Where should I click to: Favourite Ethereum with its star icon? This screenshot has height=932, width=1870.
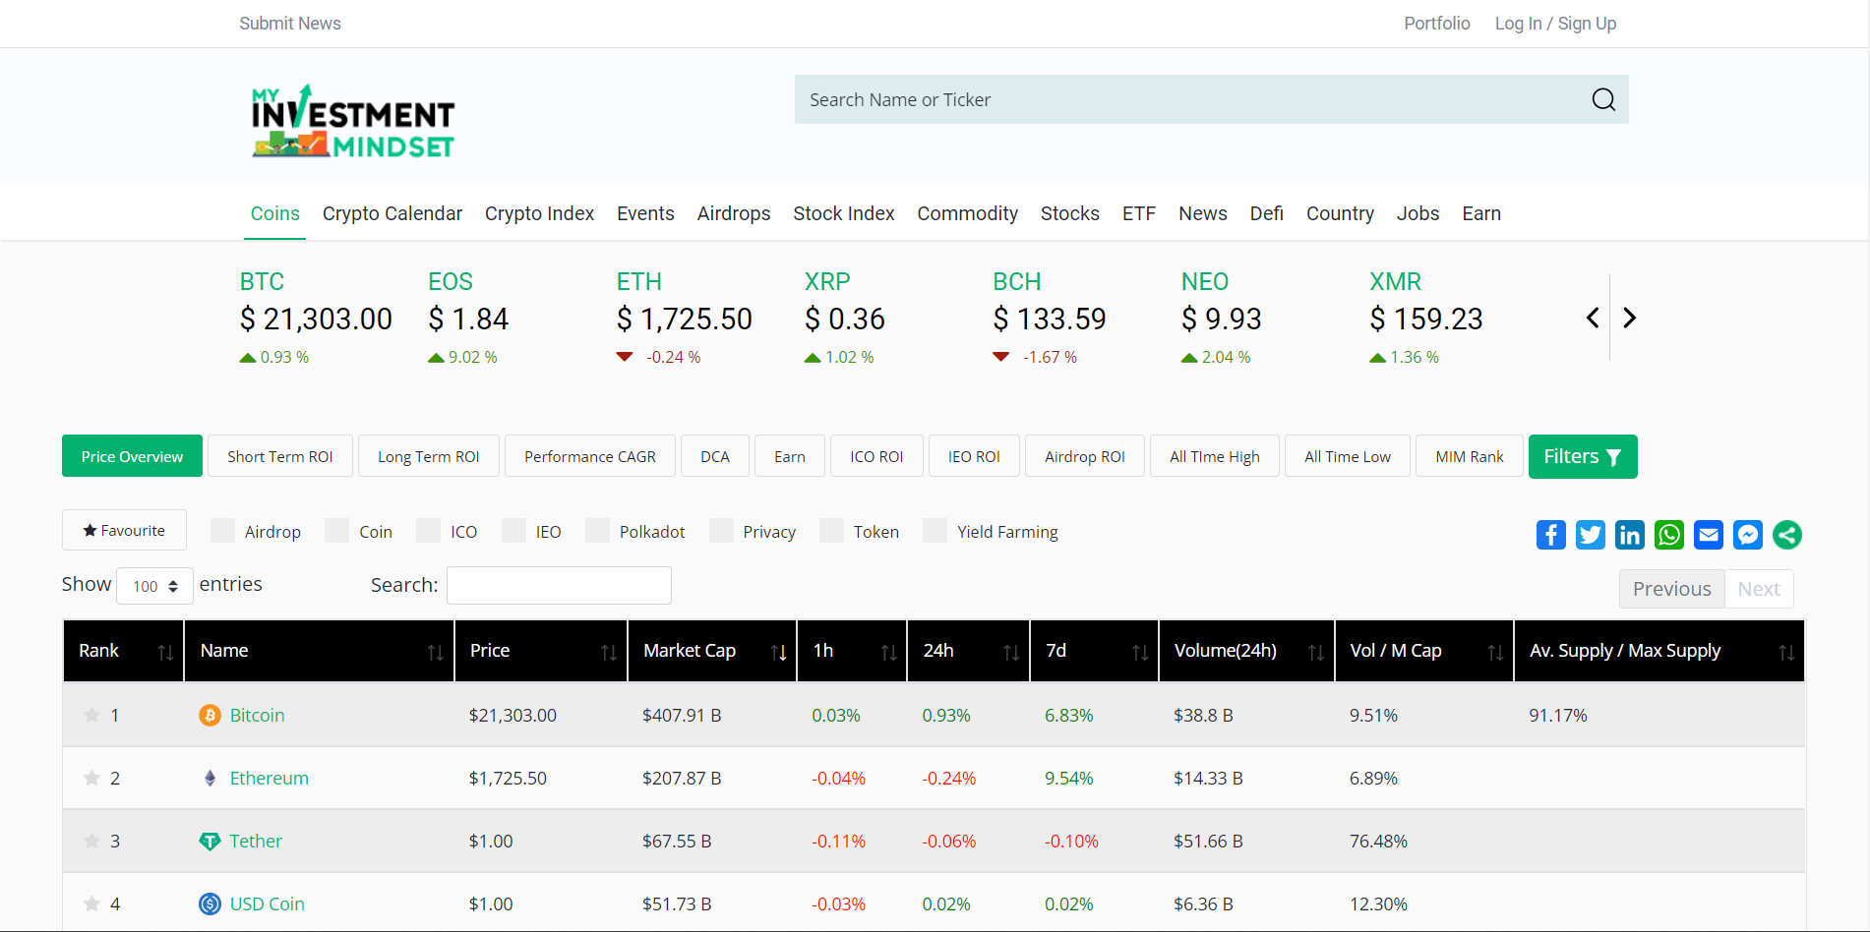pos(91,778)
